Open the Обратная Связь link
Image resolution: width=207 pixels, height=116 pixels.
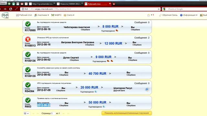168,15
